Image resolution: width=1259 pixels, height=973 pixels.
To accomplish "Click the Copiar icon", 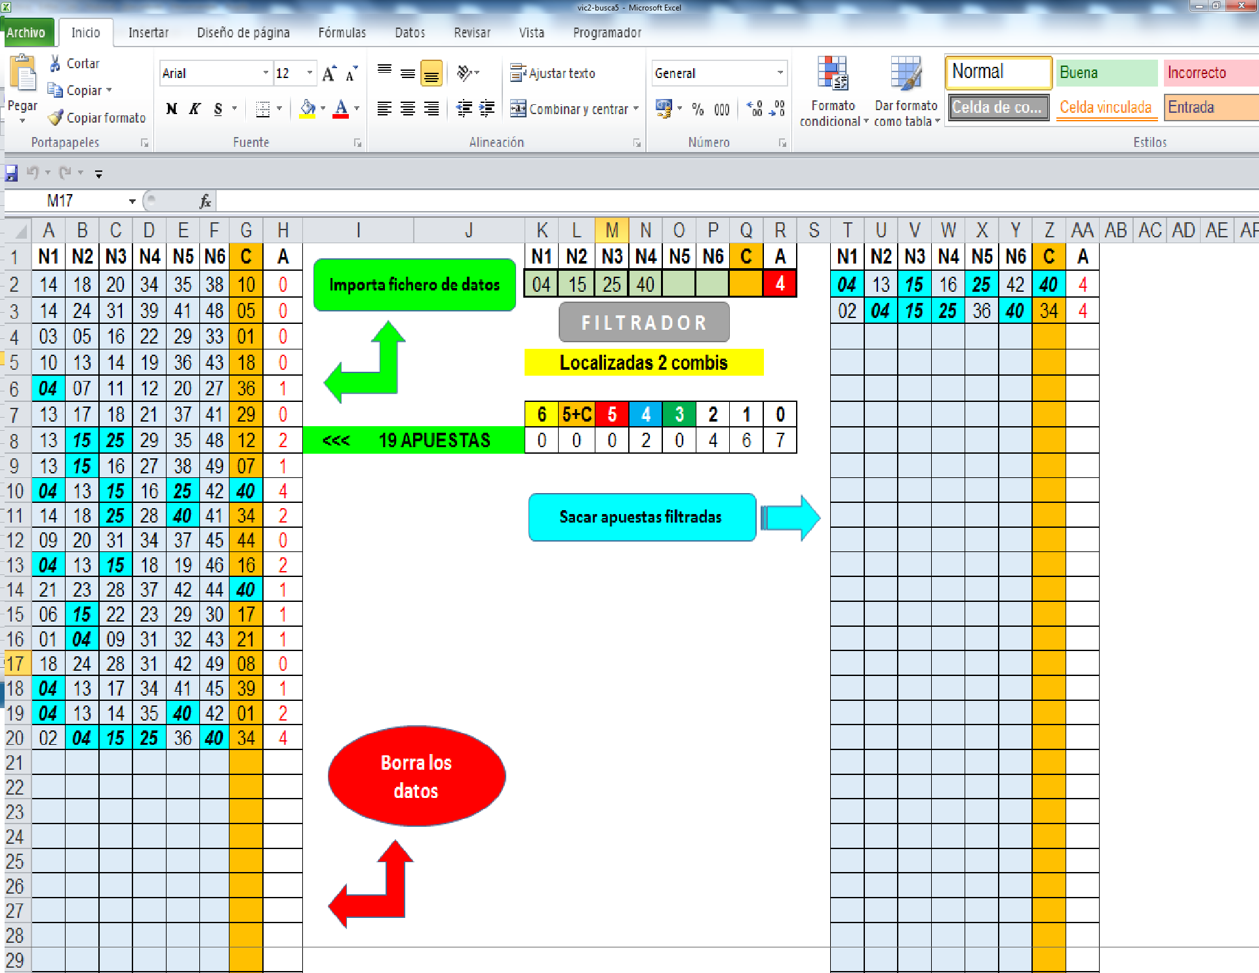I will tap(55, 90).
